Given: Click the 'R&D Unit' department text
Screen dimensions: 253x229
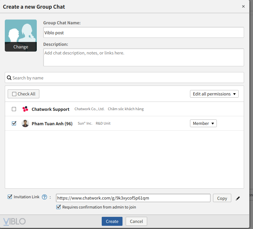Looking at the screenshot, I should pos(103,123).
